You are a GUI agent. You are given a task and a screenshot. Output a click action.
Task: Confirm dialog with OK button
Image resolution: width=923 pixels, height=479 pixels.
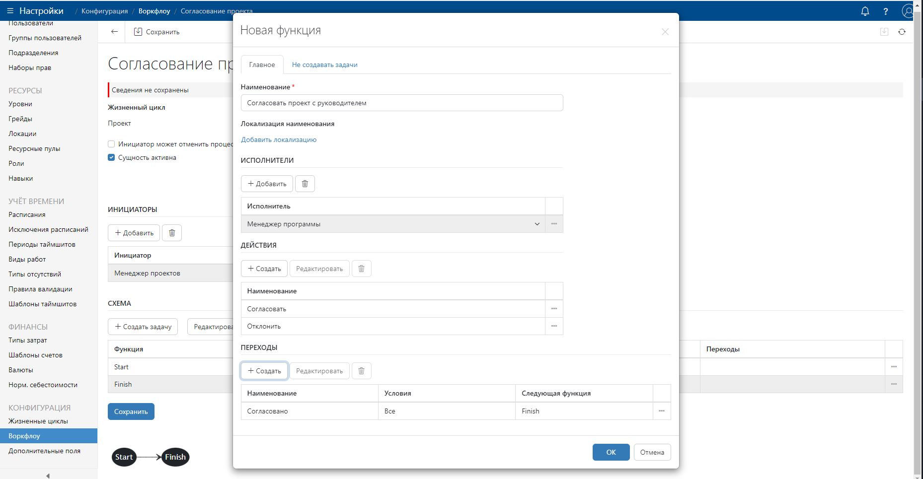(x=611, y=452)
